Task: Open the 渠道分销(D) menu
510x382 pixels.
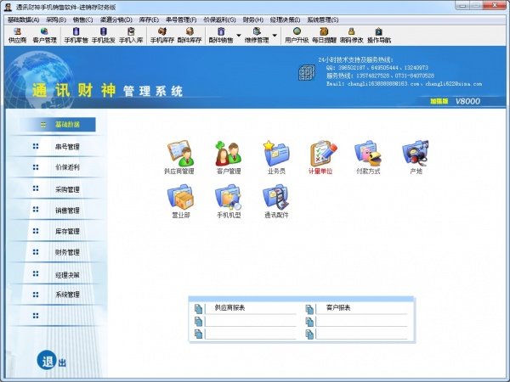Action: 116,20
